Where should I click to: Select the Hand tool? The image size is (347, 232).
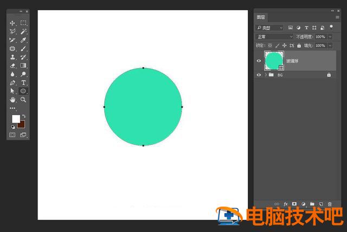click(12, 100)
